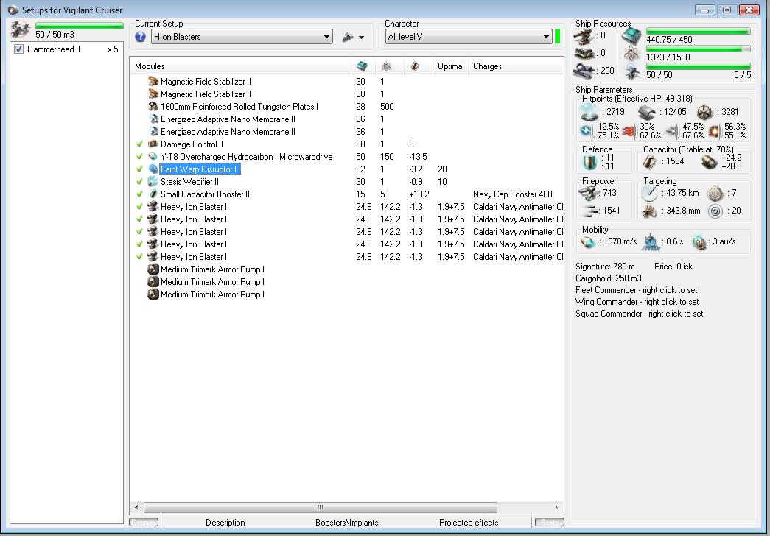The image size is (770, 536).
Task: Click the Modules column header
Action: 241,66
